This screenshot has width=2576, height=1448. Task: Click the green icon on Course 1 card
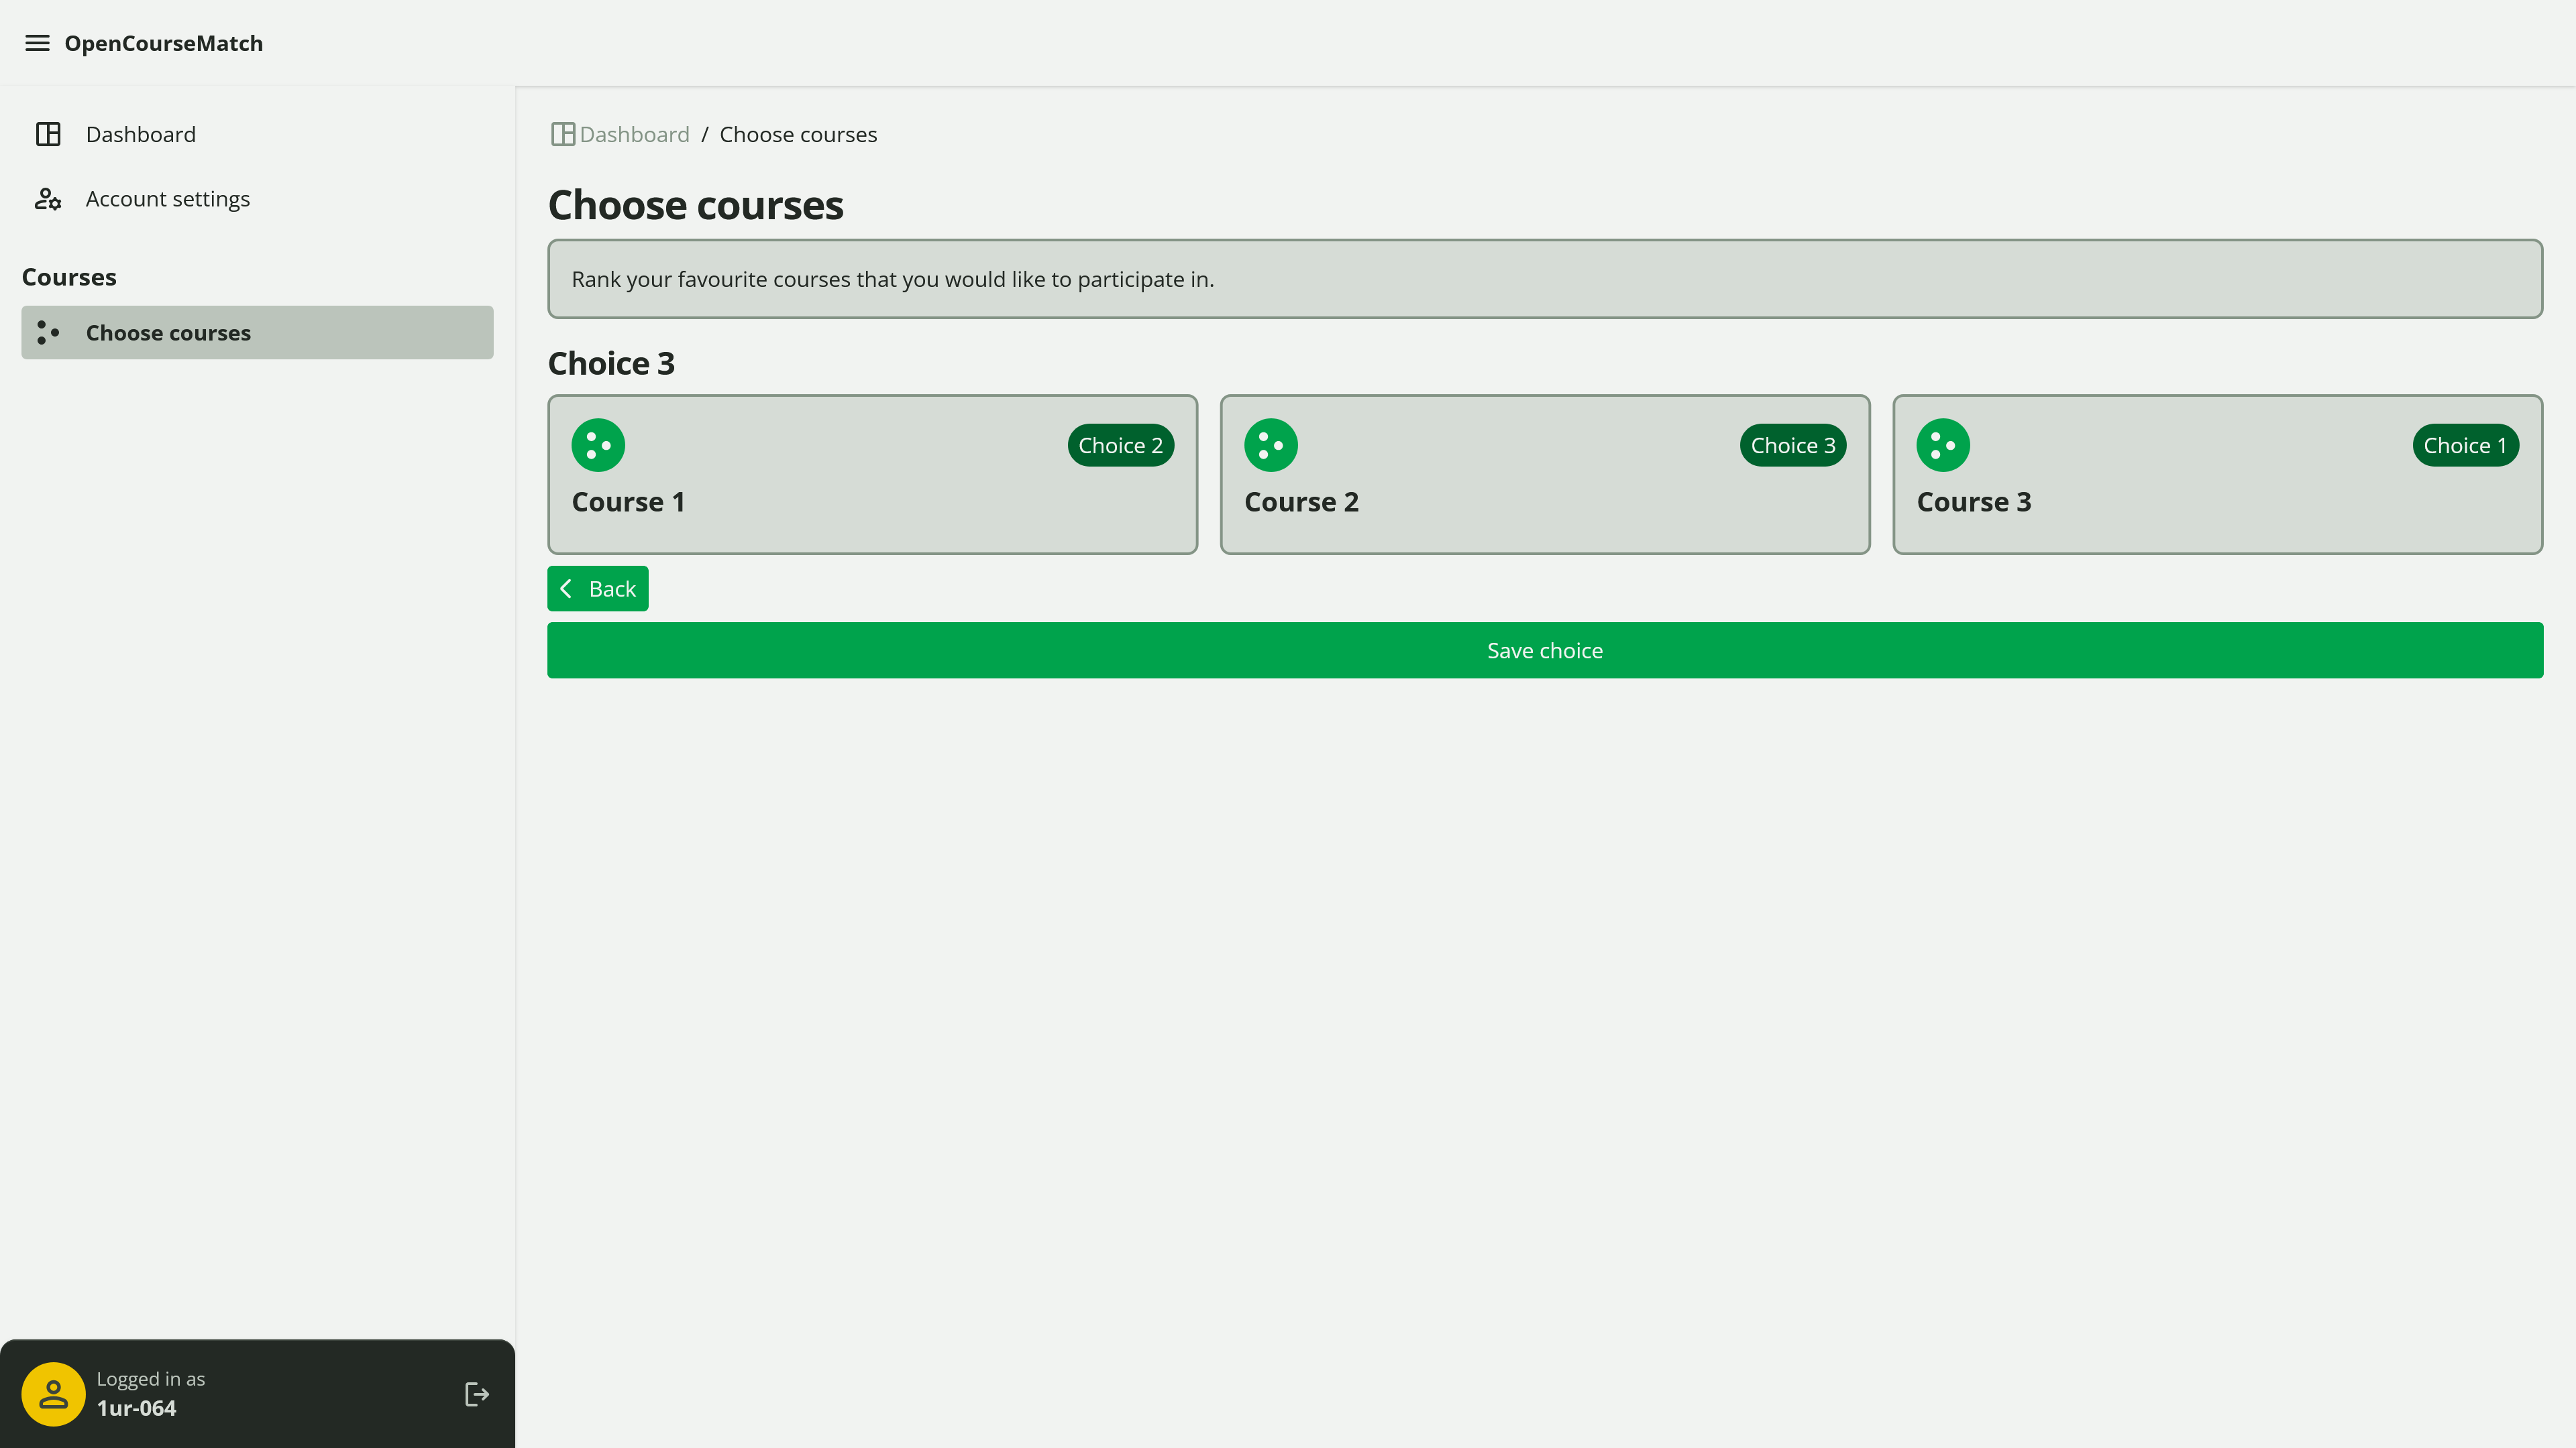coord(598,444)
